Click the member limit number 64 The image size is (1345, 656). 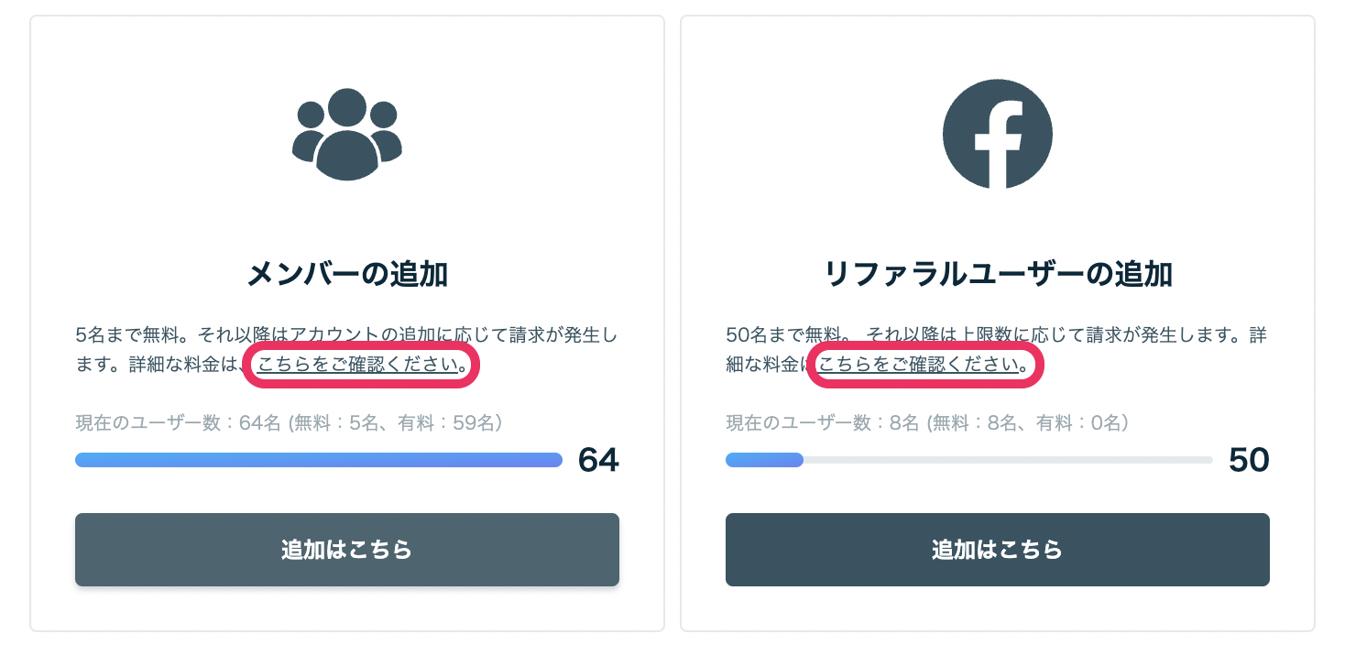click(x=598, y=460)
